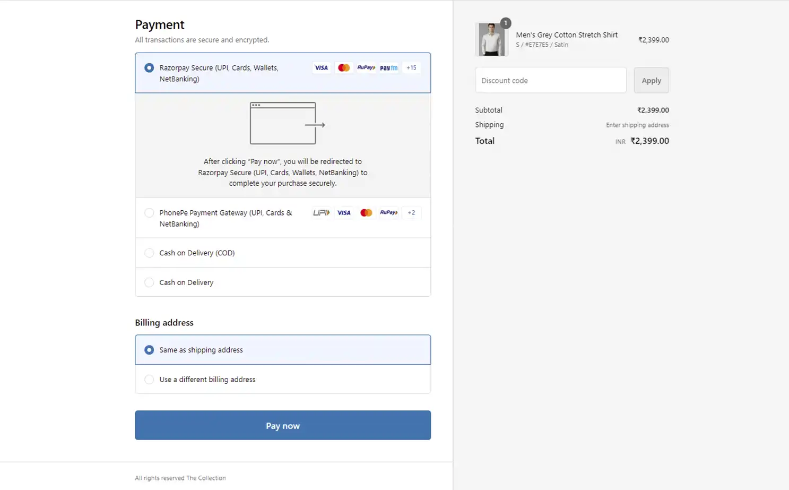Click the Visa icon next to PhonePe Gateway

(x=344, y=212)
